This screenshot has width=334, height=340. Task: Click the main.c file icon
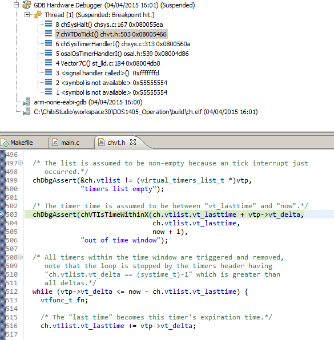pyautogui.click(x=55, y=143)
